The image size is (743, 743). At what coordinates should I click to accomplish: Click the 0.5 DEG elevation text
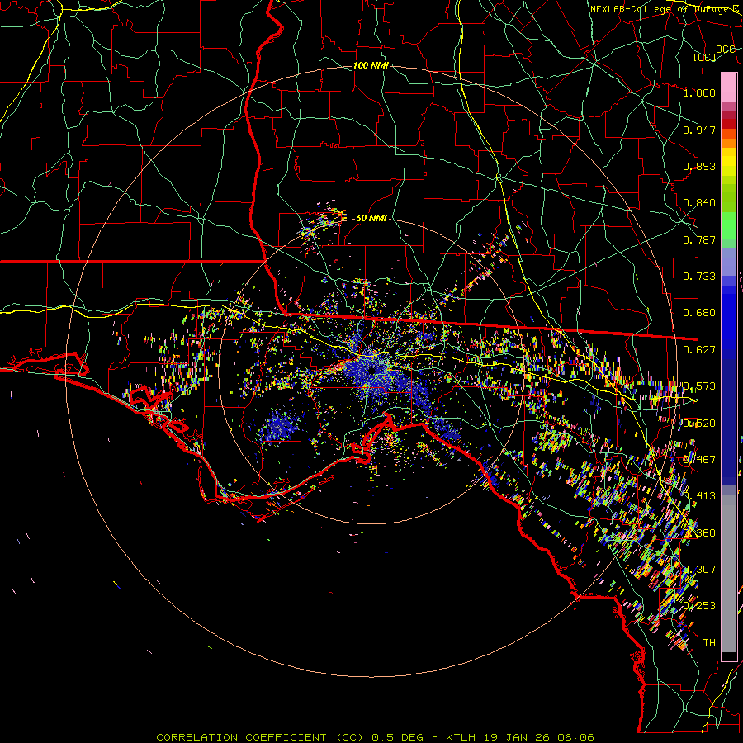pyautogui.click(x=397, y=737)
